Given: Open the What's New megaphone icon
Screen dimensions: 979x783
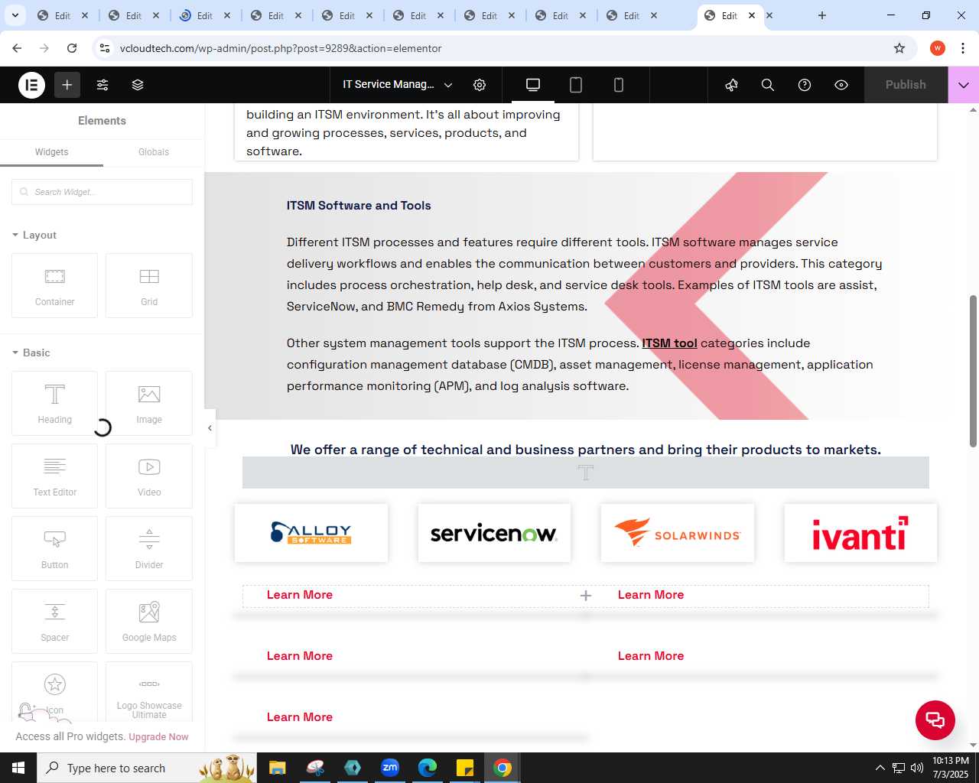Looking at the screenshot, I should pyautogui.click(x=731, y=85).
